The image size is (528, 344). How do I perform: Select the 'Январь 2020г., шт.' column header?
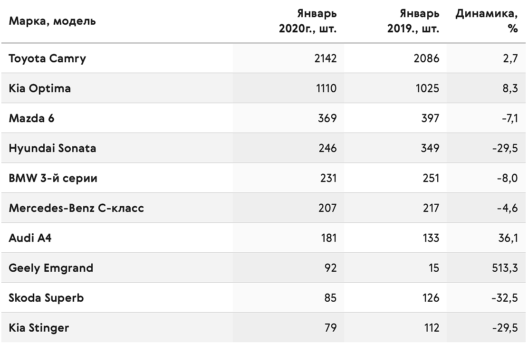tap(308, 21)
